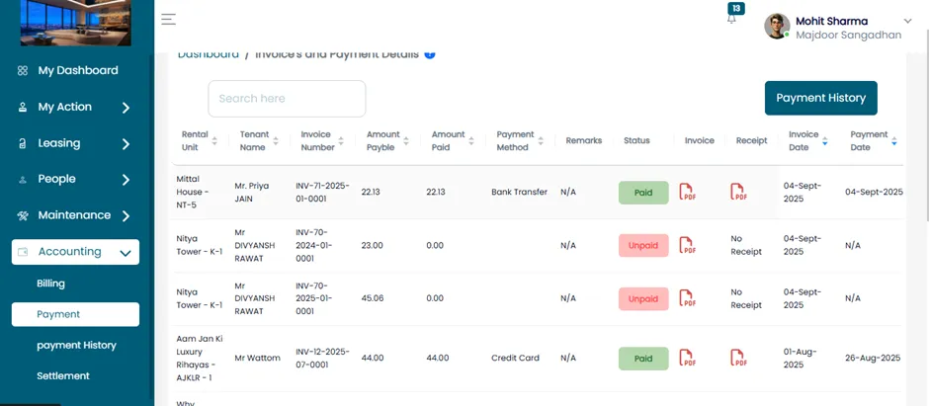
Task: Click the Paid status for Mittal House
Action: [643, 193]
